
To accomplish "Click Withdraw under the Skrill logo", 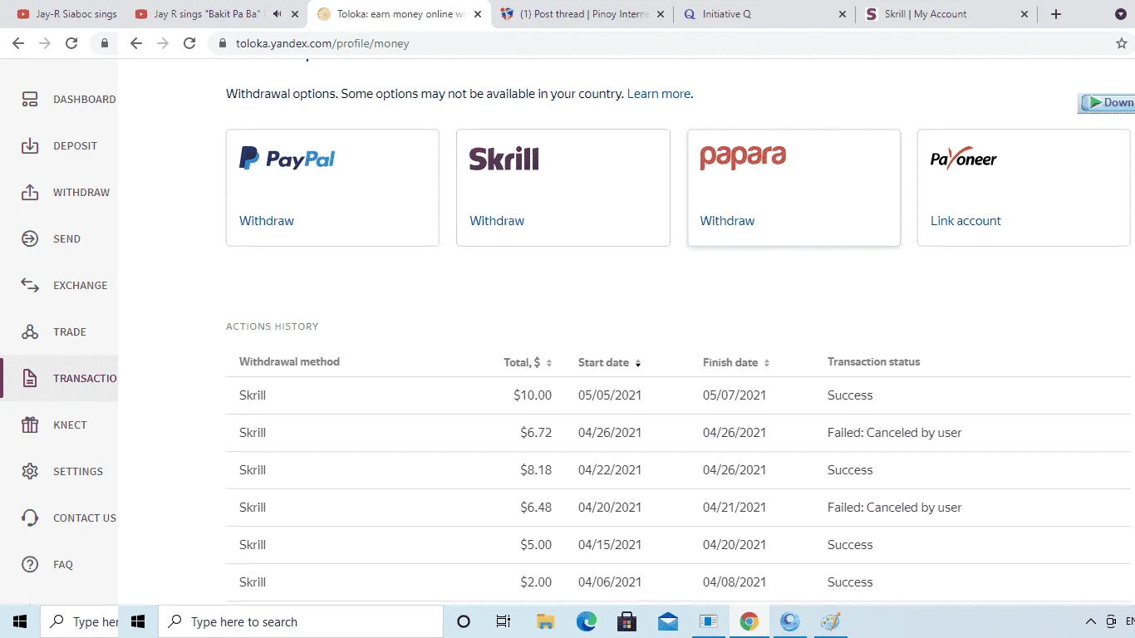I will pos(497,221).
